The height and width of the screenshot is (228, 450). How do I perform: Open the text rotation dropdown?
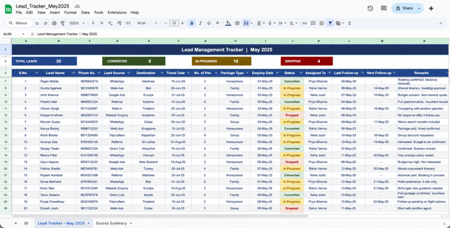click(293, 23)
